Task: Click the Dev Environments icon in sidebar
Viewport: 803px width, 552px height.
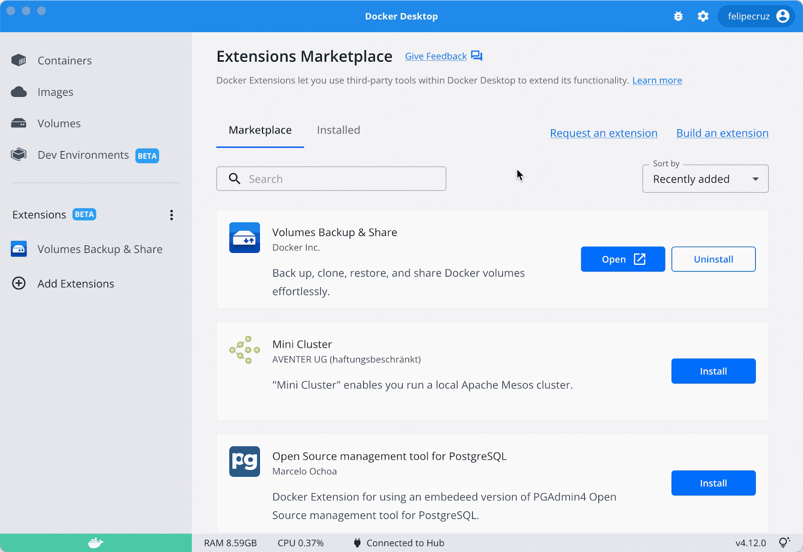Action: coord(19,155)
